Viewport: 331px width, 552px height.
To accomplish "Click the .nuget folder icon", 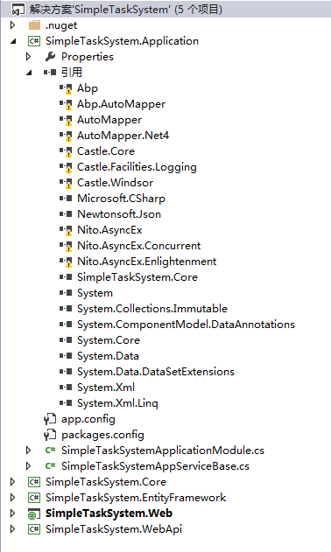I will (34, 25).
